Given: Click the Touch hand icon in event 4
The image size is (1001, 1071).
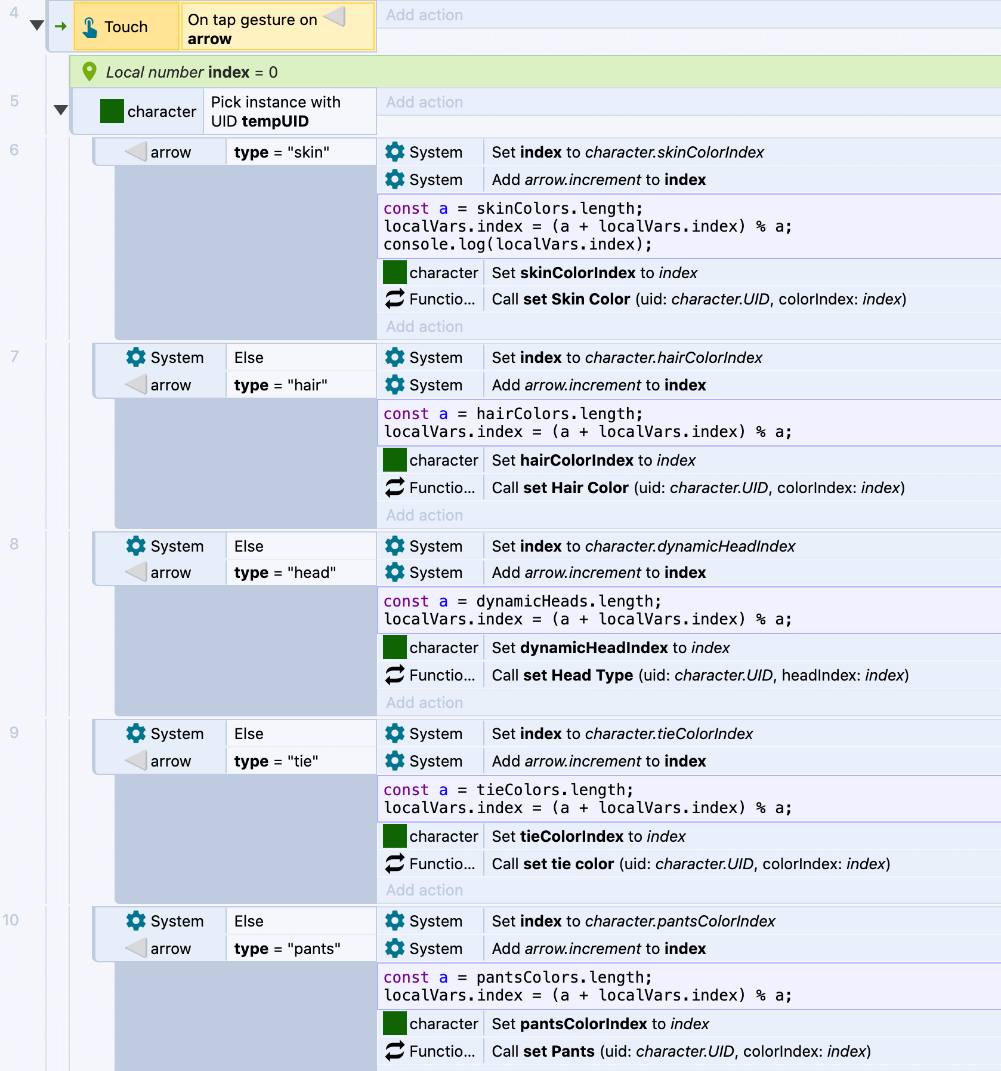Looking at the screenshot, I should coord(90,27).
